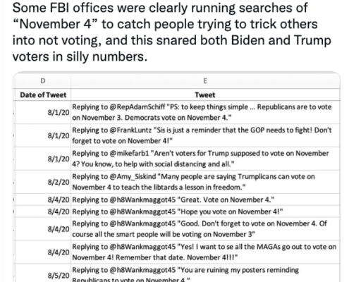Image resolution: width=349 pixels, height=282 pixels.
Task: Select the "I want to se all the MAGAs" cell
Action: click(x=205, y=252)
